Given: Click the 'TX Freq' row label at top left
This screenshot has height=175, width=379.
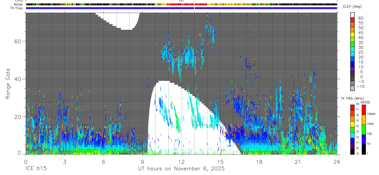Looking at the screenshot, I should pyautogui.click(x=16, y=8).
